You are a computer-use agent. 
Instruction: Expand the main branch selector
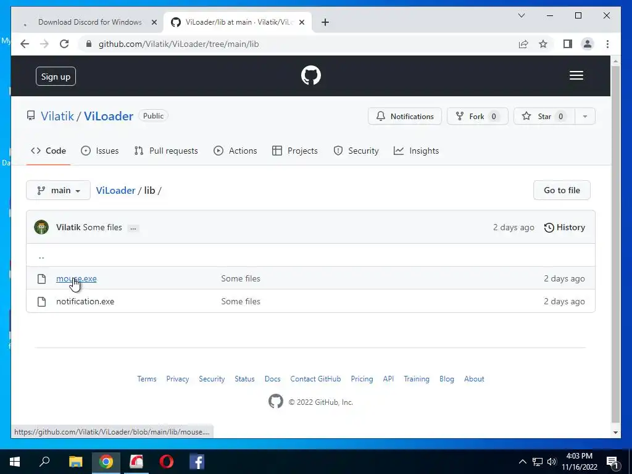coord(59,190)
